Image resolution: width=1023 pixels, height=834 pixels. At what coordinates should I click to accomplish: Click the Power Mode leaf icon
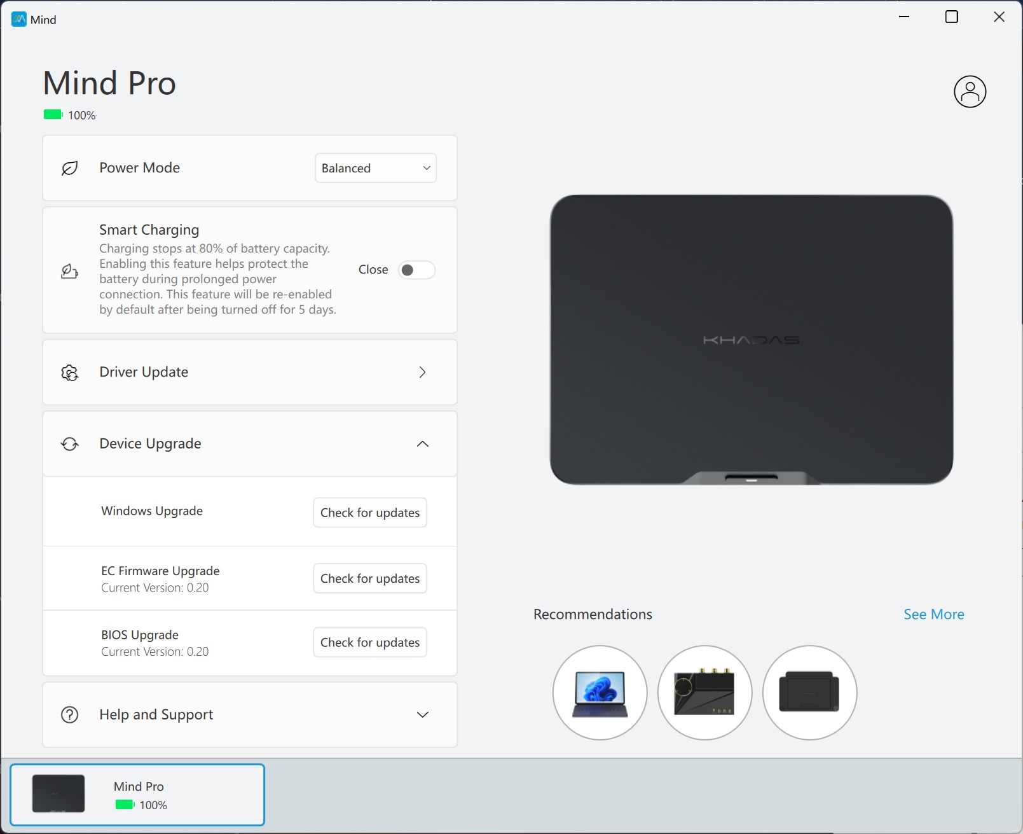69,168
